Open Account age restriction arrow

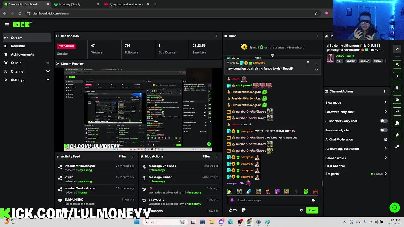385,149
